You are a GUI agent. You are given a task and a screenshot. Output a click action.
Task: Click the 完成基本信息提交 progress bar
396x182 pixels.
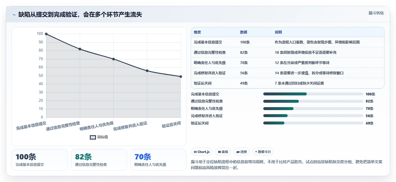click(x=313, y=94)
